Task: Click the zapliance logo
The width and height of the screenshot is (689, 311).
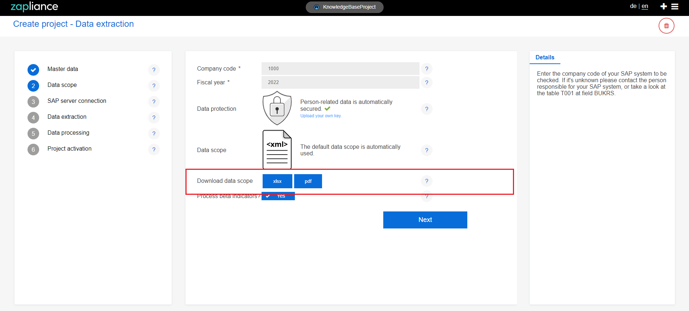Action: pyautogui.click(x=34, y=7)
